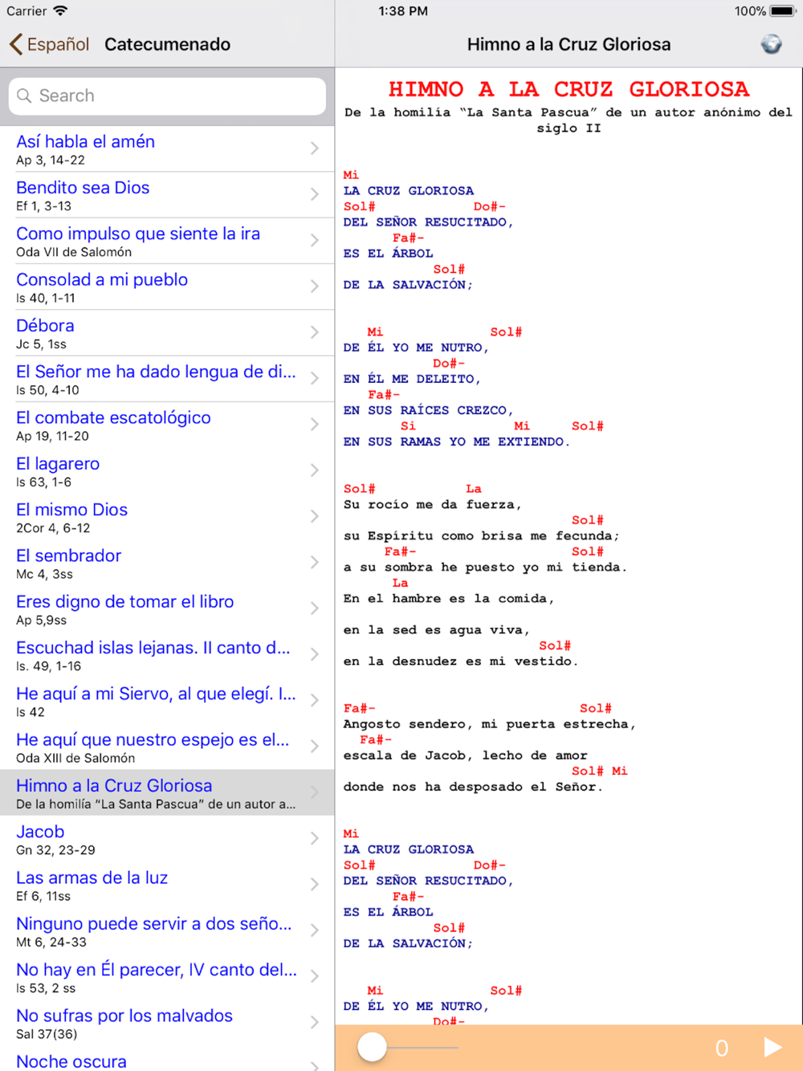
Task: Select Jacob song
Action: point(167,839)
